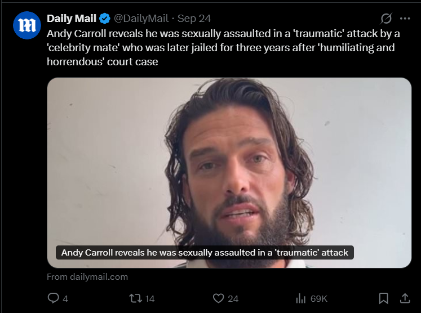Click the Grok slashed-circle icon
This screenshot has height=313, width=421.
[386, 19]
